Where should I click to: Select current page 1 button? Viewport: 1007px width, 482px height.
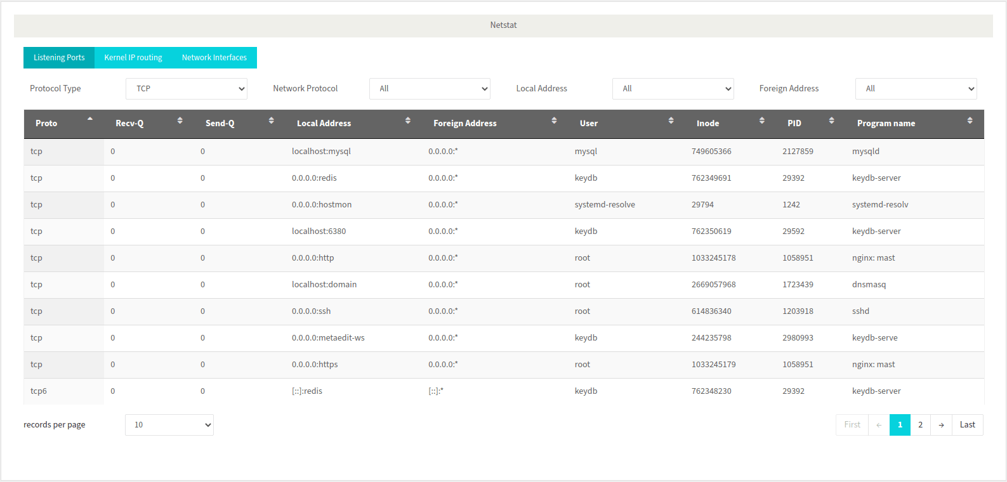coord(900,425)
